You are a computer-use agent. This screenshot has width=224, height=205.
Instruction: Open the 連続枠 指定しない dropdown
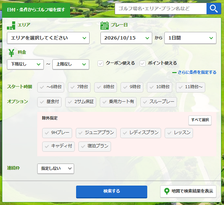coord(56,168)
